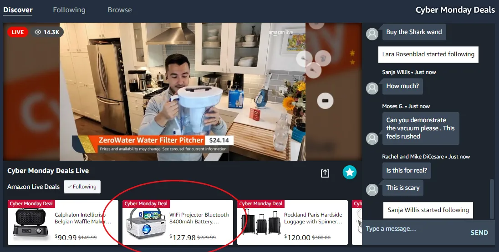Screen dimensions: 499x252
Task: Click the chat panel scrollbar
Action: 493,199
